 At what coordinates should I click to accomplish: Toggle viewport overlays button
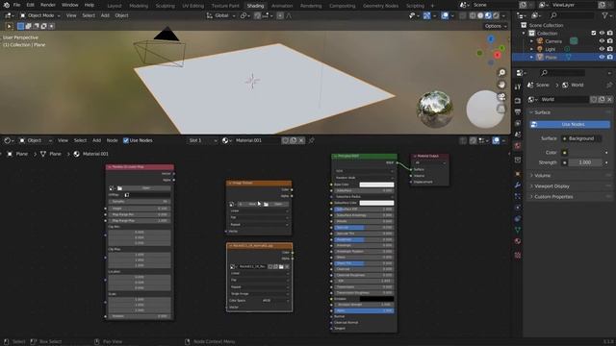click(x=445, y=15)
